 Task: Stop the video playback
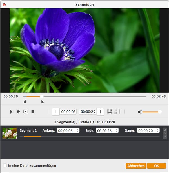click(x=33, y=112)
